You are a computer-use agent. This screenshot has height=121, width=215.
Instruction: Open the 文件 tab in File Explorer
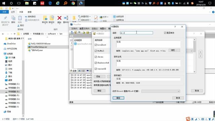point(4,12)
